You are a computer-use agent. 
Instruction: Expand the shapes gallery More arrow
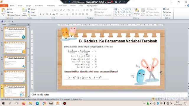132,15
